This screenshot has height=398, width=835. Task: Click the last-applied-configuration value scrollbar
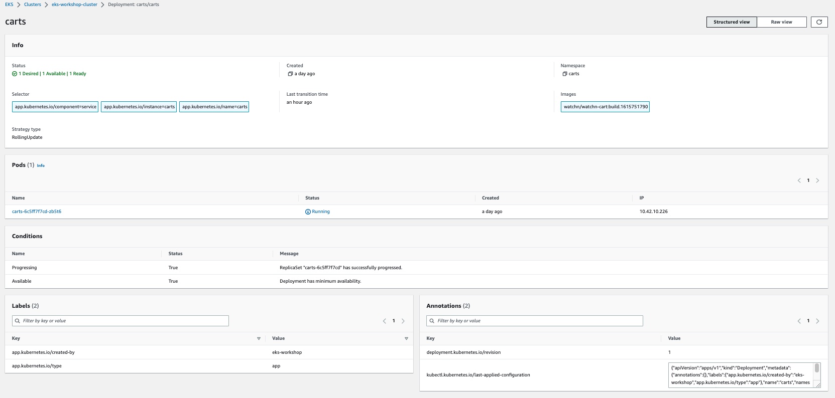(817, 368)
